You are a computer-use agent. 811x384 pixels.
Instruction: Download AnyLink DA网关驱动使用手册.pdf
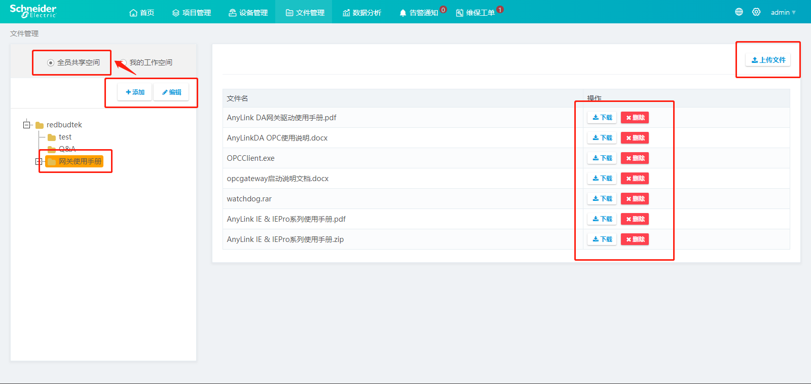click(602, 118)
